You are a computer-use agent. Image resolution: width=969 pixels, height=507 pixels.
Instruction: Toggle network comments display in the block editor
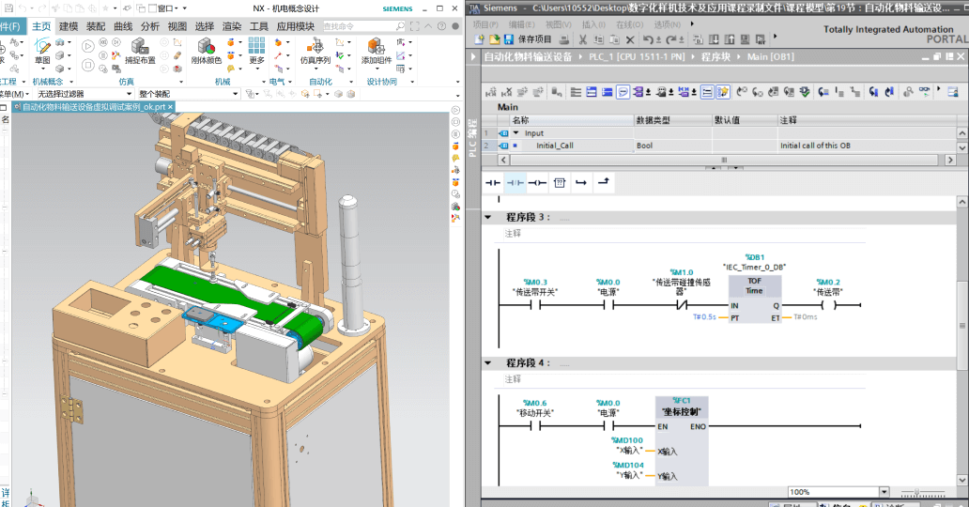[623, 92]
